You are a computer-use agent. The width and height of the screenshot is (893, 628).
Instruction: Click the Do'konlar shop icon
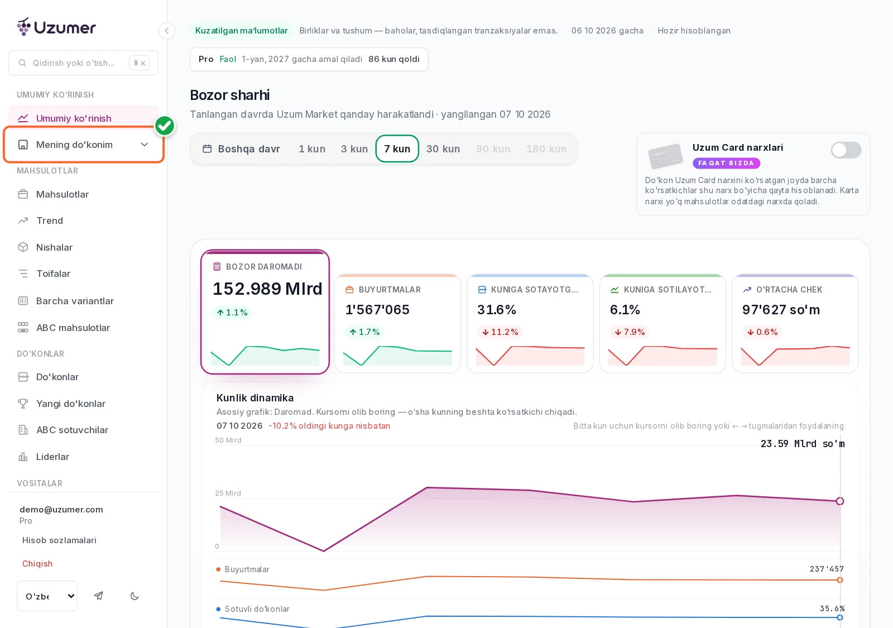pos(23,377)
